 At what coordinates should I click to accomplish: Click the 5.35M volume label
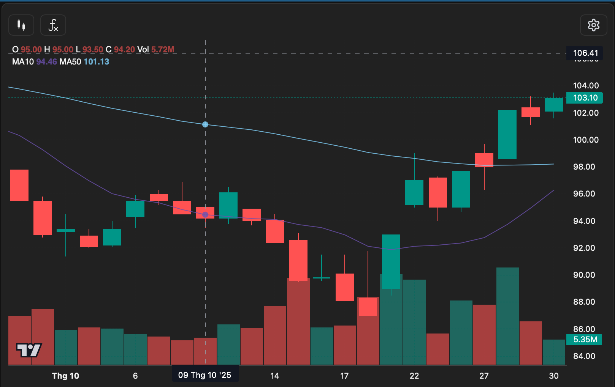(585, 340)
